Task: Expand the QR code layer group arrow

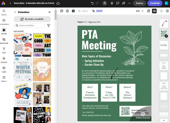Action: click(166, 36)
